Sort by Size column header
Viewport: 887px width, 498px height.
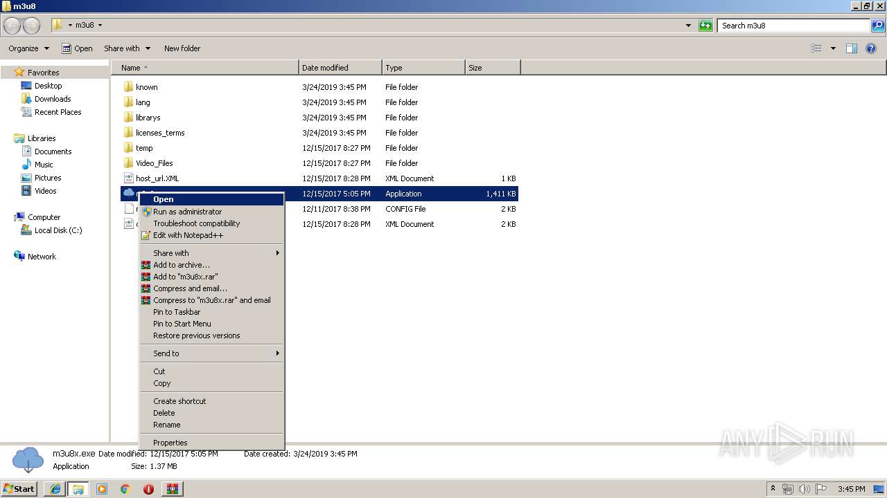tap(493, 68)
